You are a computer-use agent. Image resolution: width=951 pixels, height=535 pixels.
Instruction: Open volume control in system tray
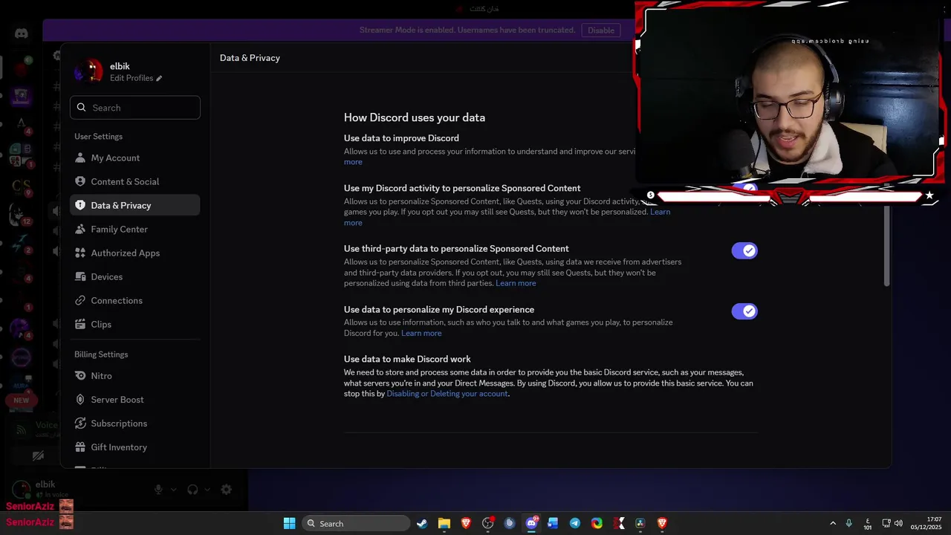pos(899,523)
